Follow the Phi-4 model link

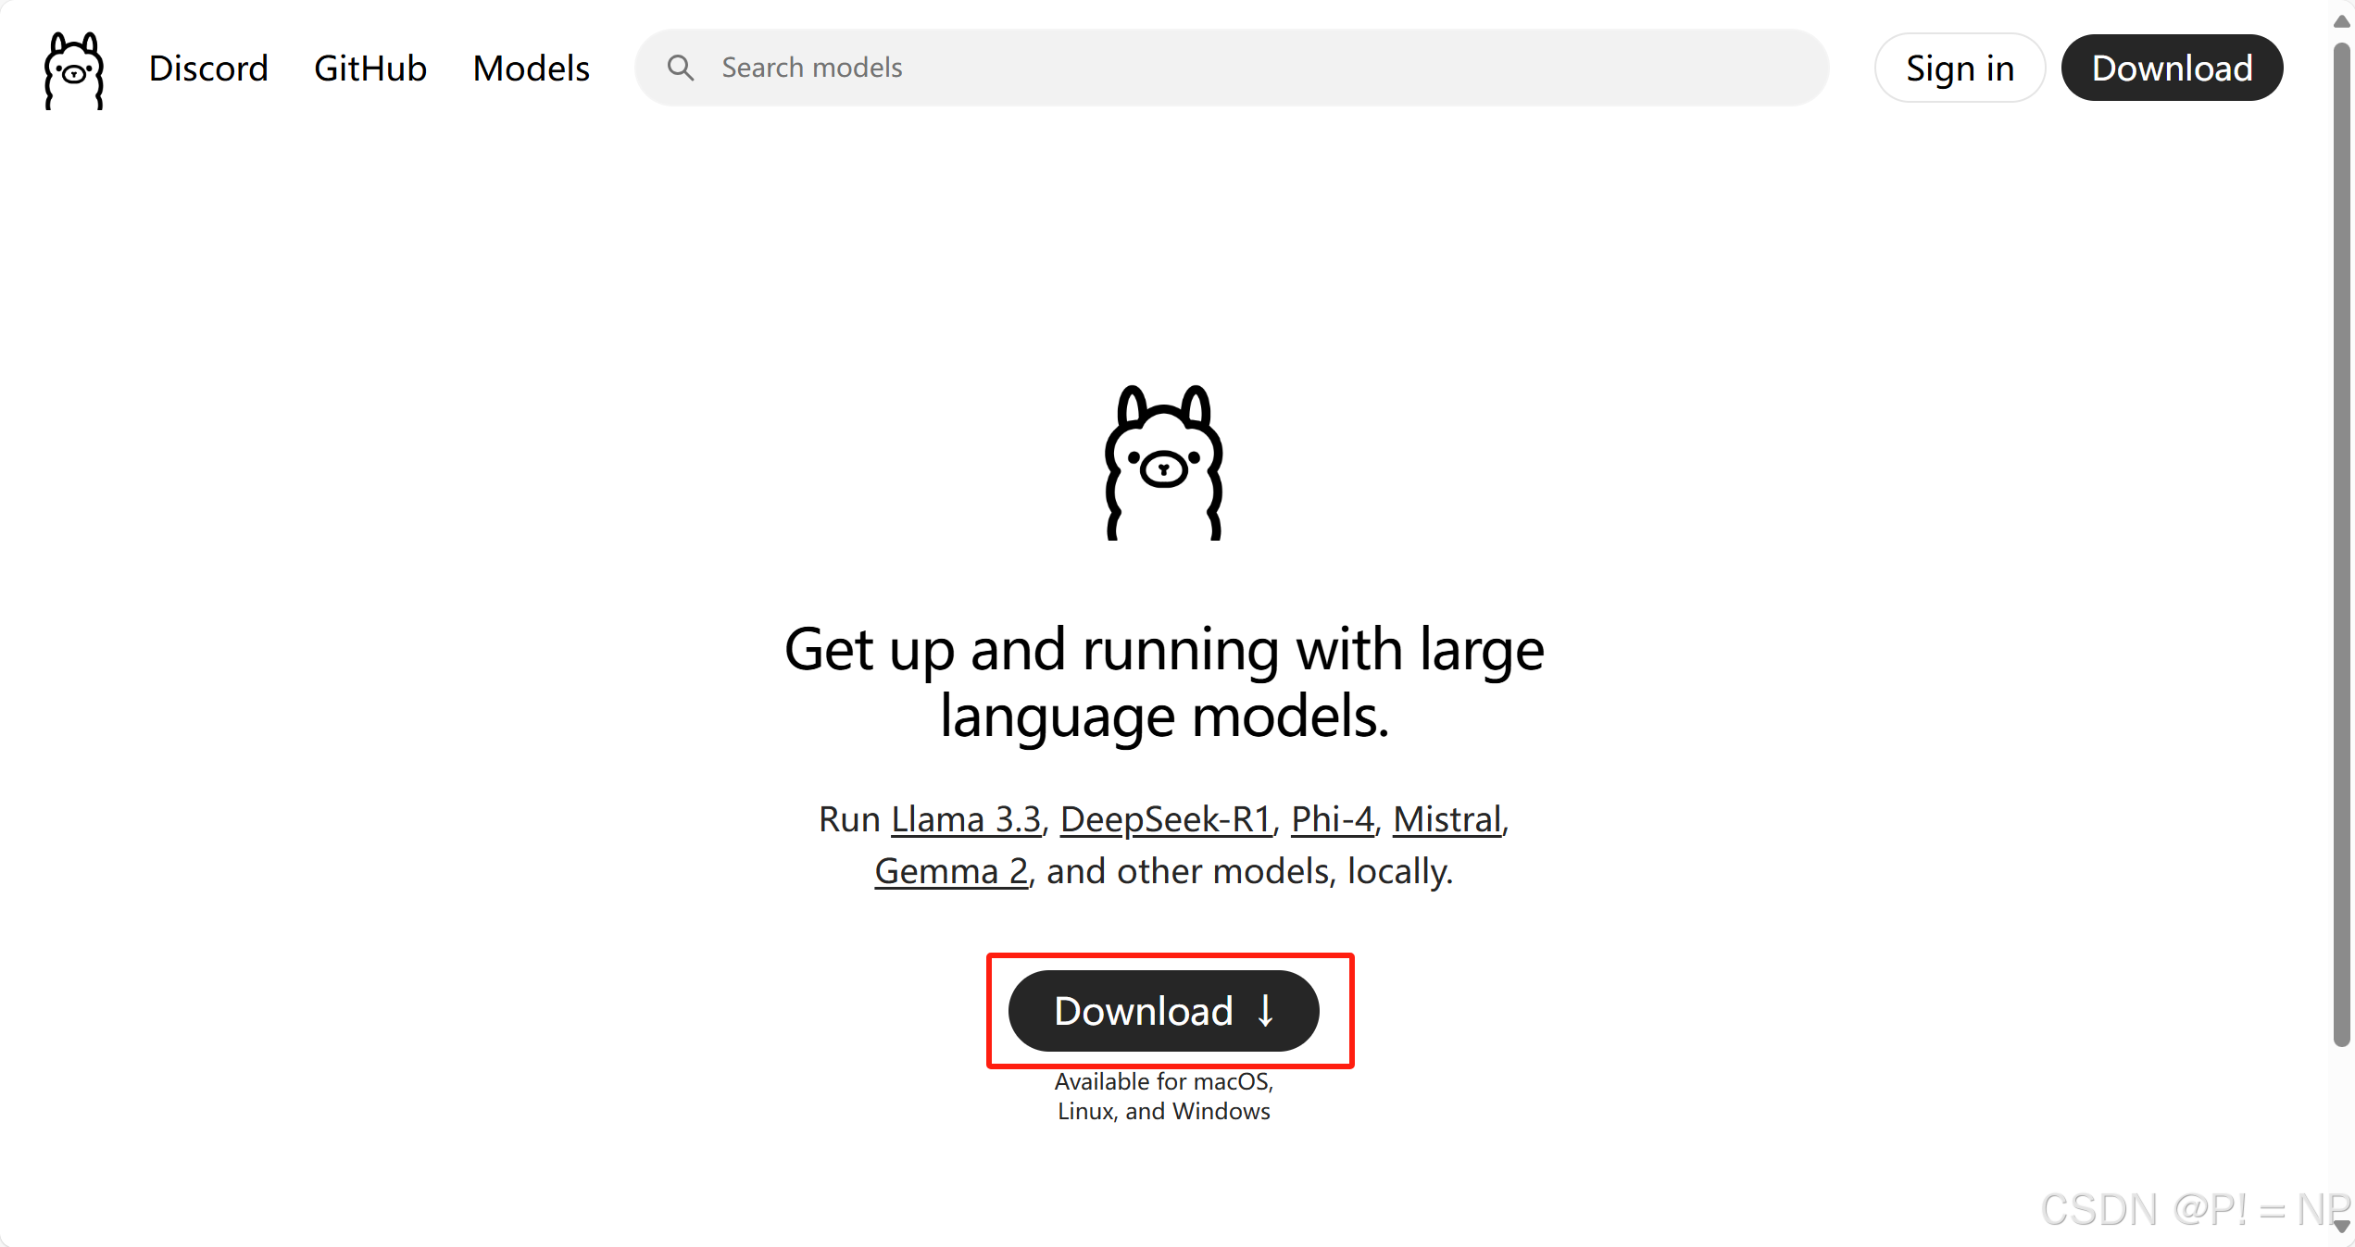[x=1333, y=819]
